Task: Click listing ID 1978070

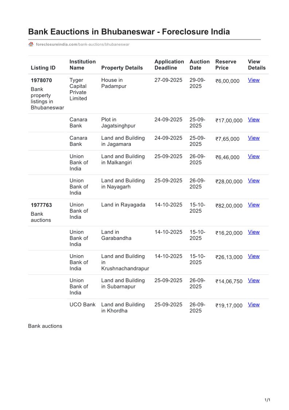Action: coord(41,80)
